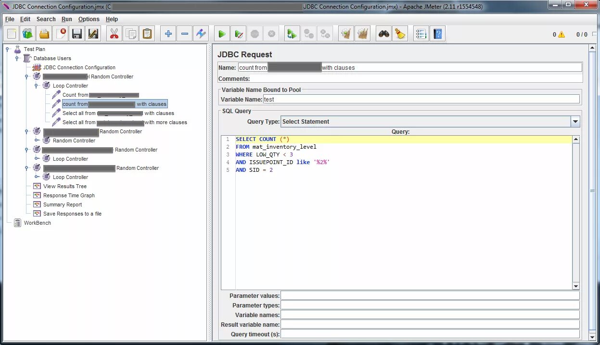Start the test with the green play icon

pyautogui.click(x=222, y=33)
